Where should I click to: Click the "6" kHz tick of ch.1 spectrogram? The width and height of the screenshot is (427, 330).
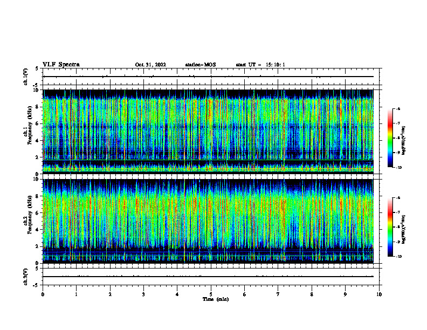click(38, 124)
